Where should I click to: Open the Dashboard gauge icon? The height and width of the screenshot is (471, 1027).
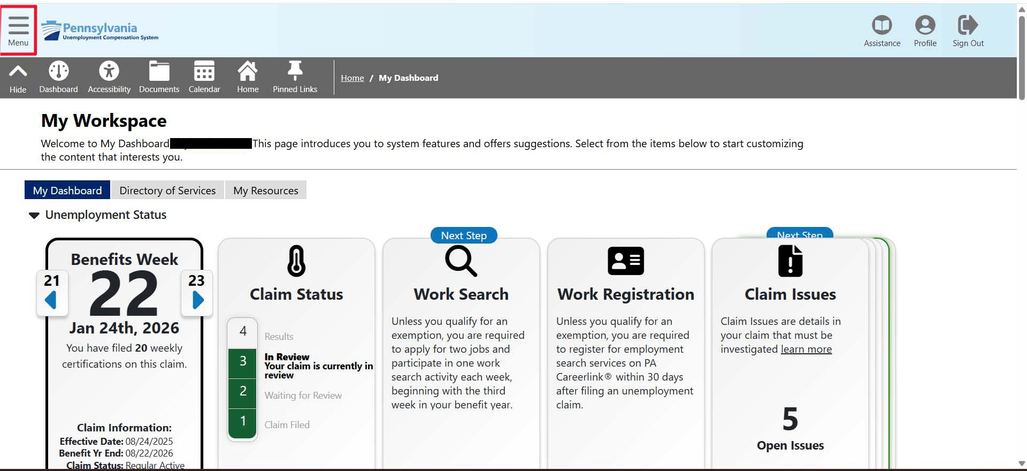(x=58, y=71)
